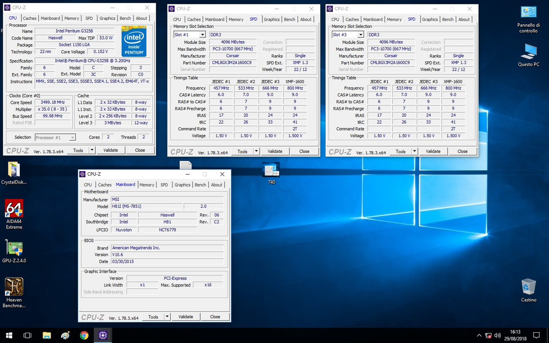Open Task View on the taskbar
Image resolution: width=549 pixels, height=343 pixels.
pyautogui.click(x=27, y=335)
